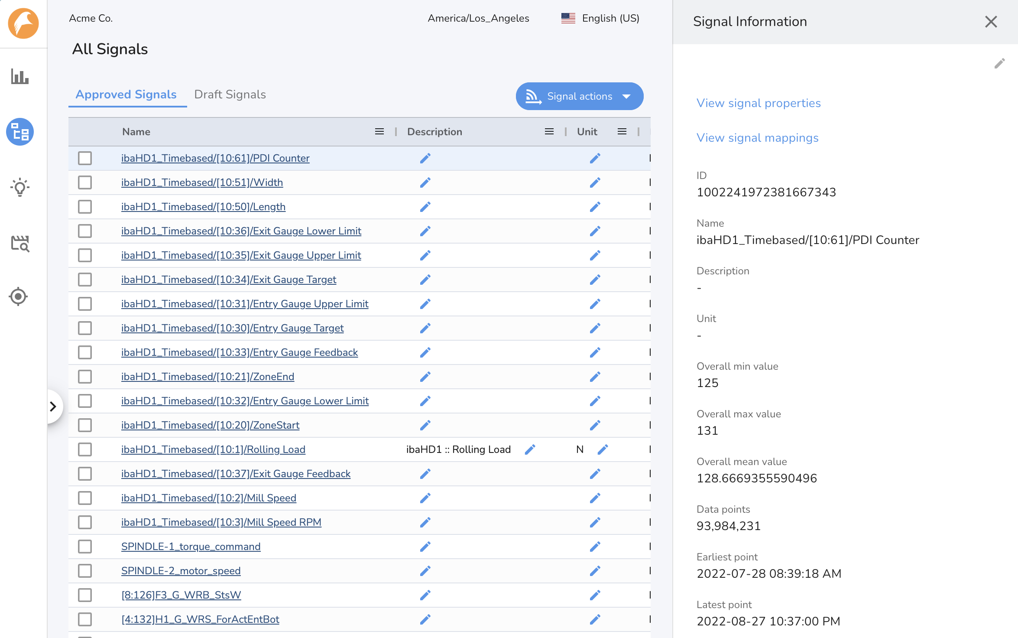This screenshot has height=638, width=1018.
Task: Edit the Rolling Load description text
Action: pos(530,449)
